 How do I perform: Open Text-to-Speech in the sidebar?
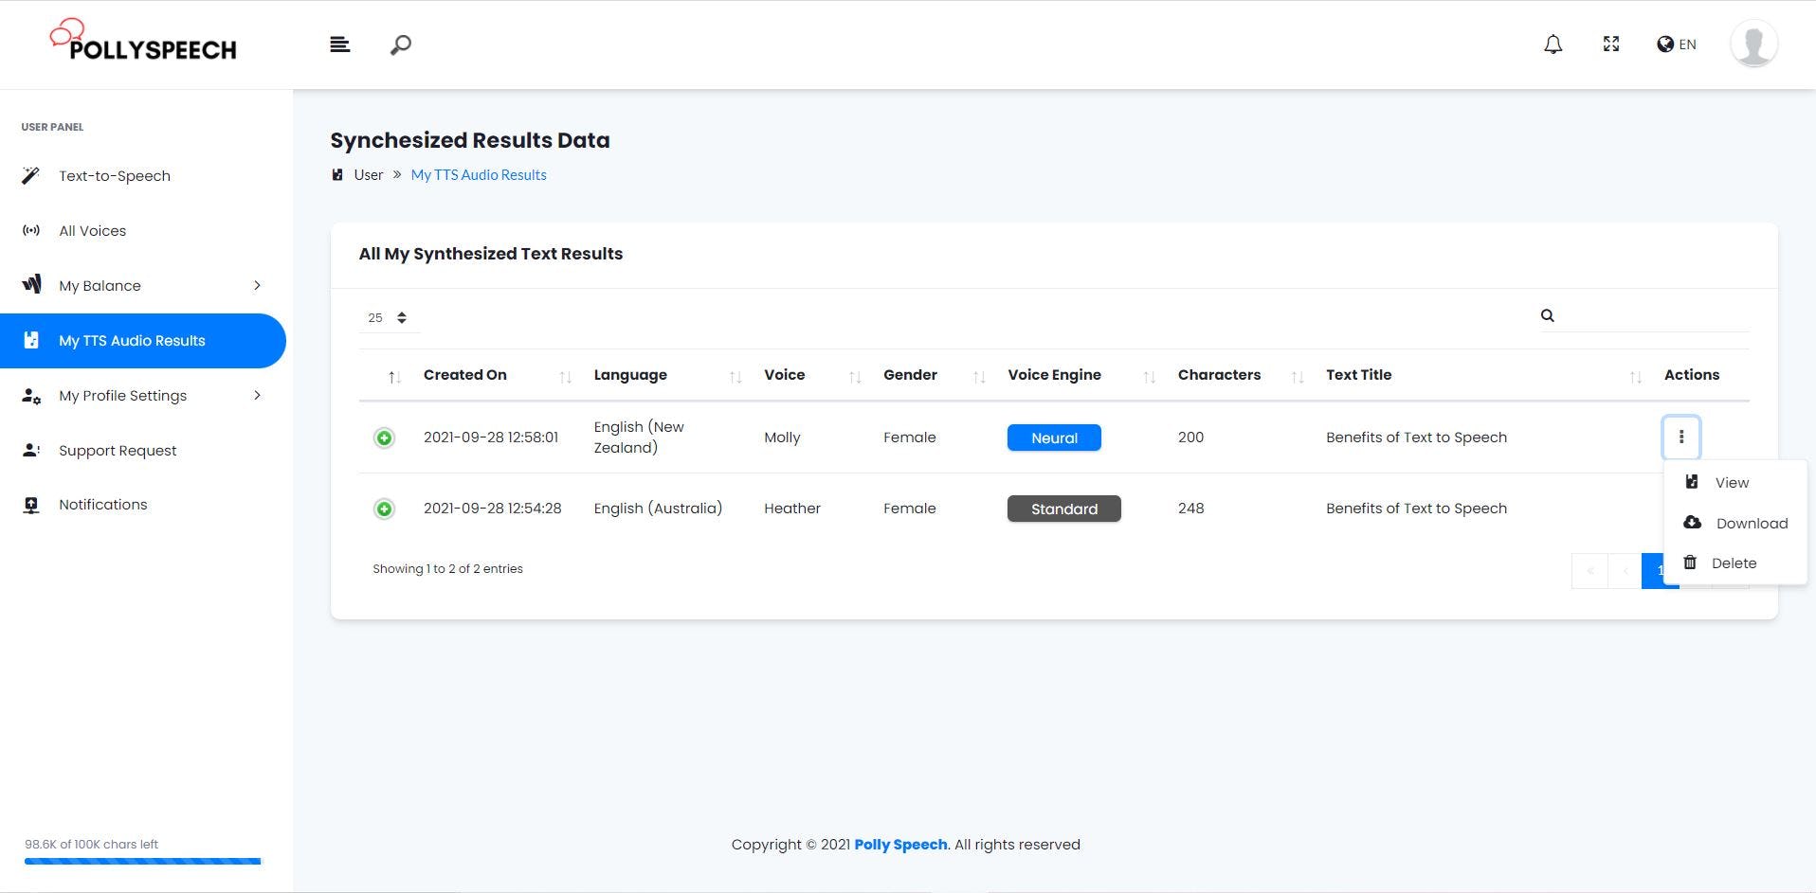(115, 176)
